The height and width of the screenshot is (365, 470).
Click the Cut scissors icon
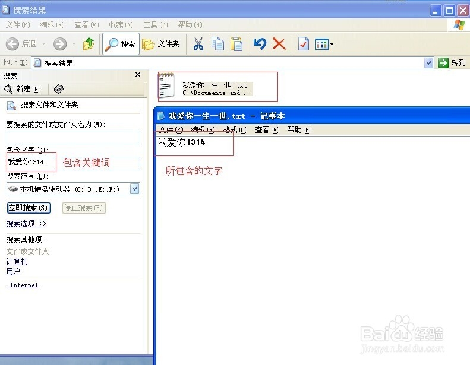tap(198, 44)
